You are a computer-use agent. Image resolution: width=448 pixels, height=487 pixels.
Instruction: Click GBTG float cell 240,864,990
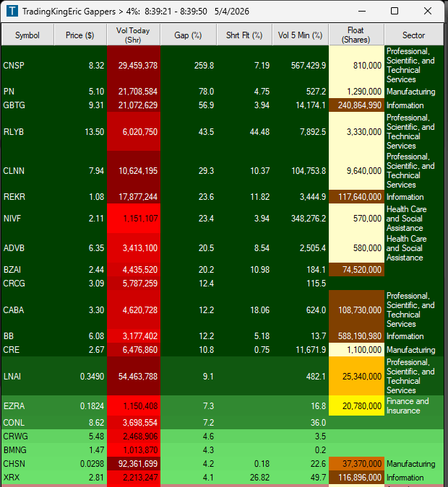click(x=356, y=105)
